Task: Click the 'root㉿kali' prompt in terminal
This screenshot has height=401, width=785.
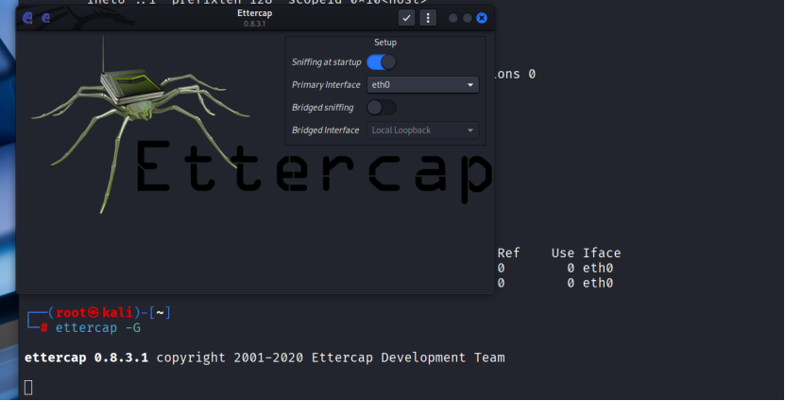Action: click(94, 313)
